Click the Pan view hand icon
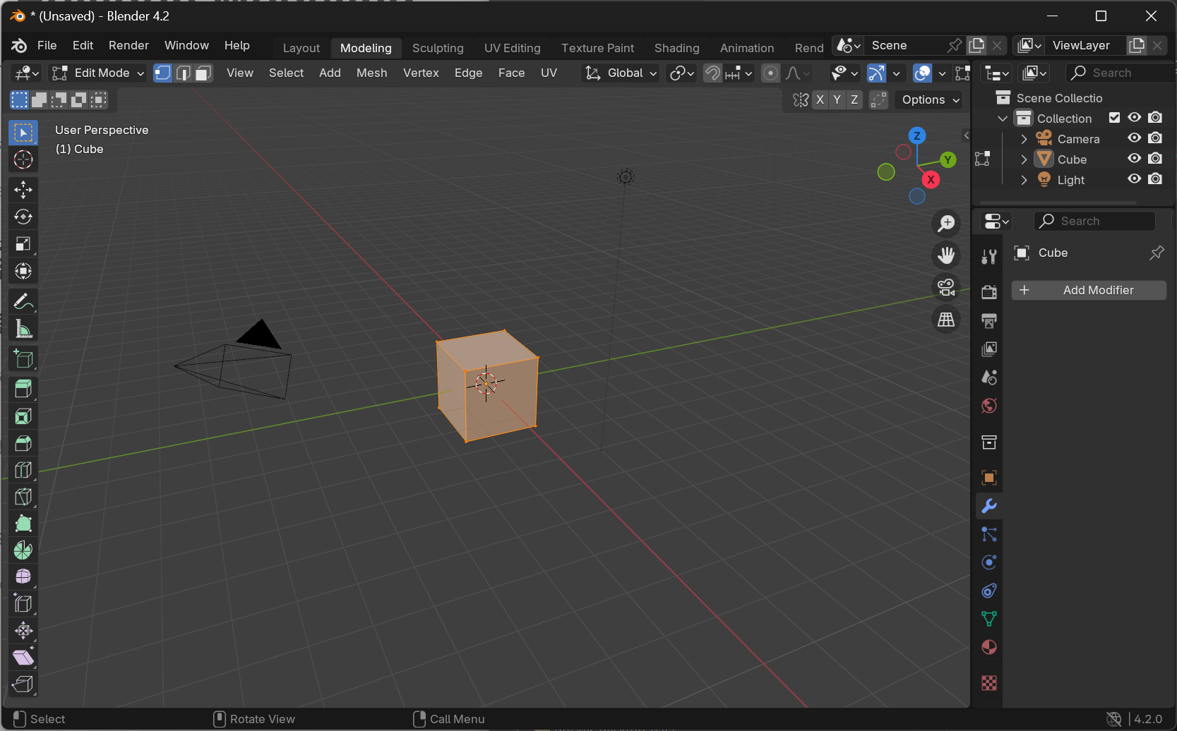This screenshot has height=731, width=1177. click(x=946, y=255)
